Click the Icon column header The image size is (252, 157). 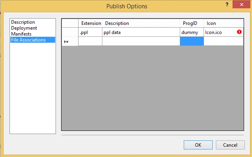tap(223, 23)
